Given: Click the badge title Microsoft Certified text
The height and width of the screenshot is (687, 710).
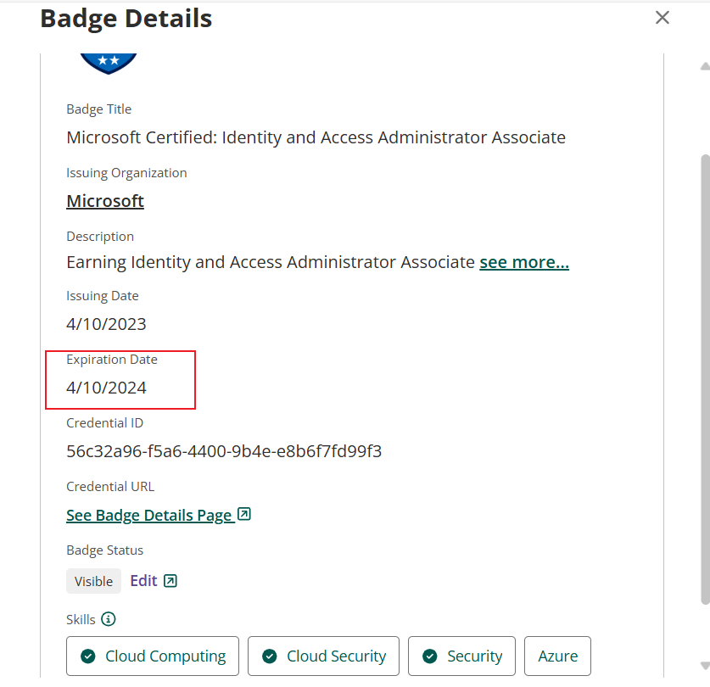Looking at the screenshot, I should [x=316, y=137].
